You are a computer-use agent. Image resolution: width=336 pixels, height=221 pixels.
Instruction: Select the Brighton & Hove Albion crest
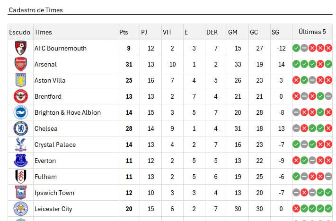tap(20, 112)
